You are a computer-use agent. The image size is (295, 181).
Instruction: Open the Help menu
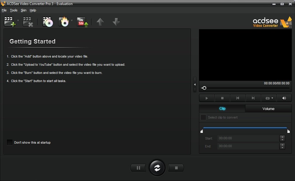click(33, 10)
